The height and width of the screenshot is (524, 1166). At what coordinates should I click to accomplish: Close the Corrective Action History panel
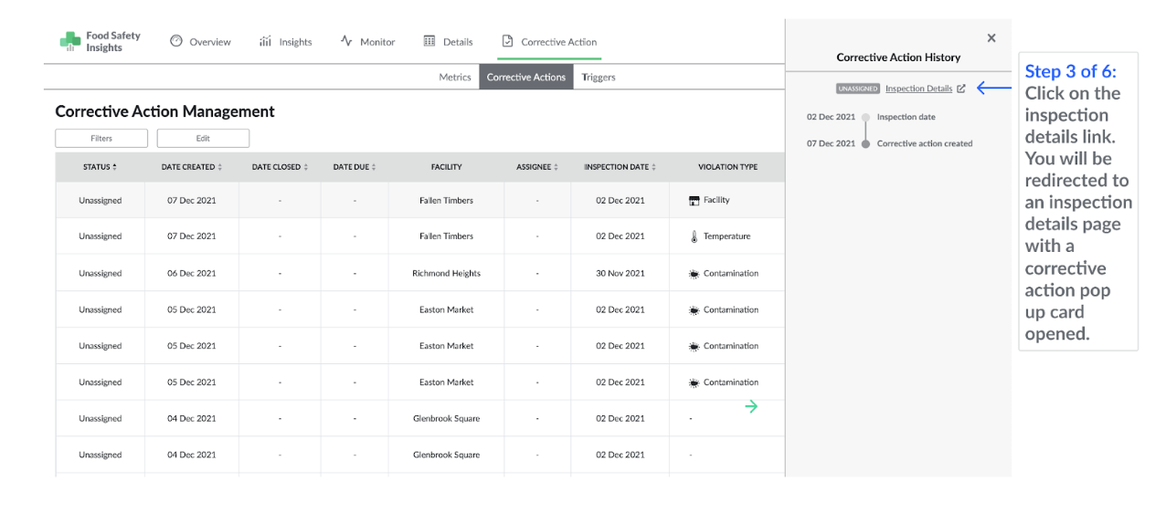pos(991,38)
